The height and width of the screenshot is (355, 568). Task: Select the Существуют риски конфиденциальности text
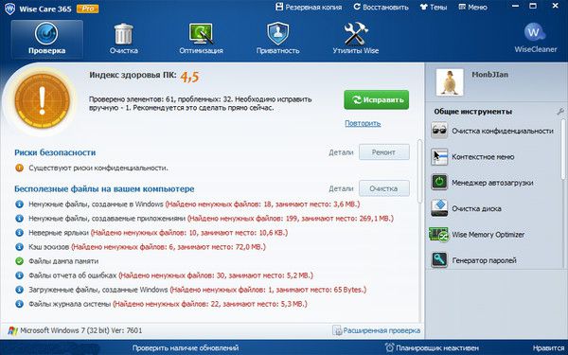(x=98, y=169)
